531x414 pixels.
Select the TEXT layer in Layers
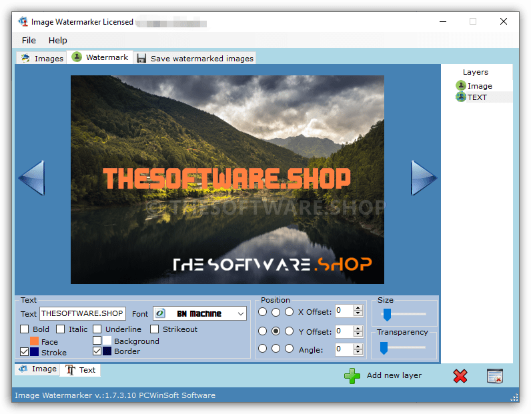(x=483, y=97)
